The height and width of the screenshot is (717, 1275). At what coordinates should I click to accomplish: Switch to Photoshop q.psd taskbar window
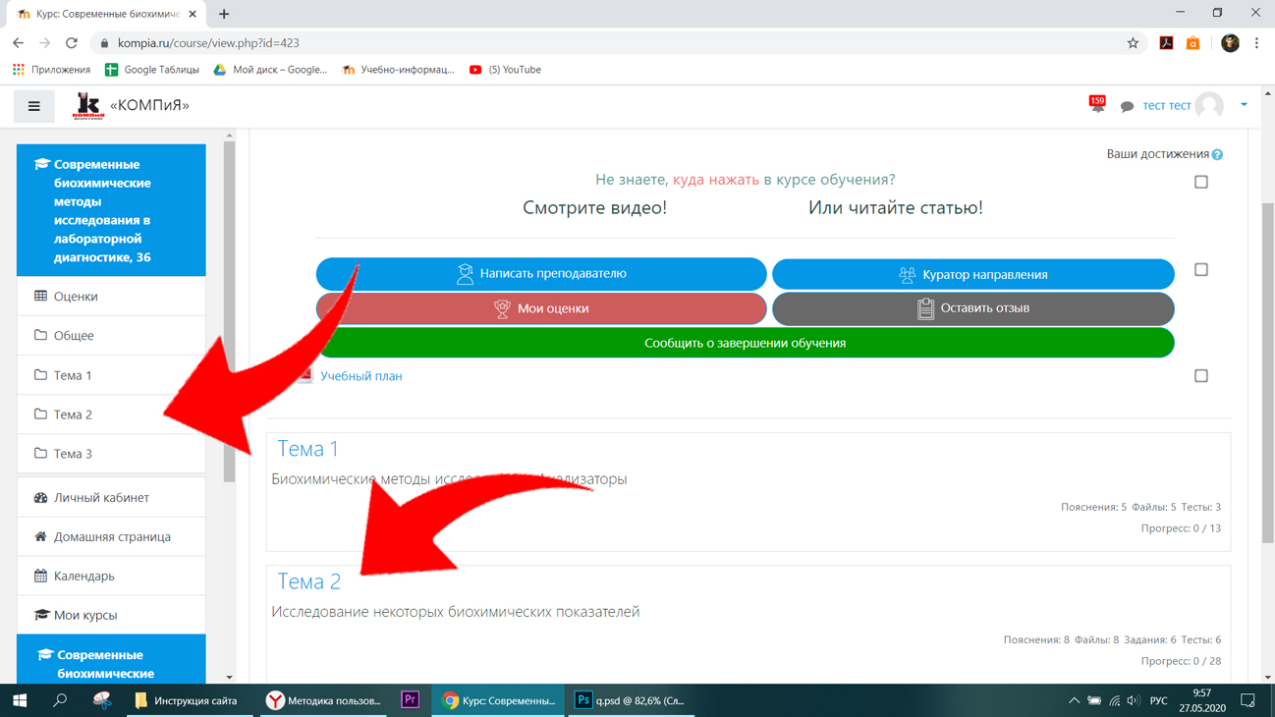630,700
